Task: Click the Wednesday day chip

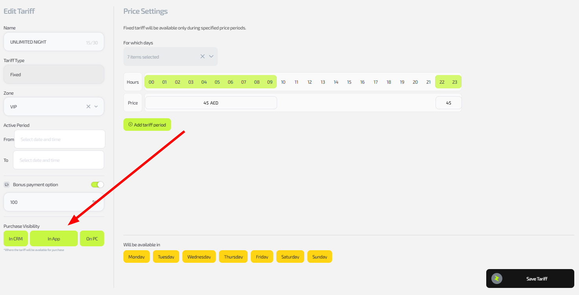Action: pos(199,257)
